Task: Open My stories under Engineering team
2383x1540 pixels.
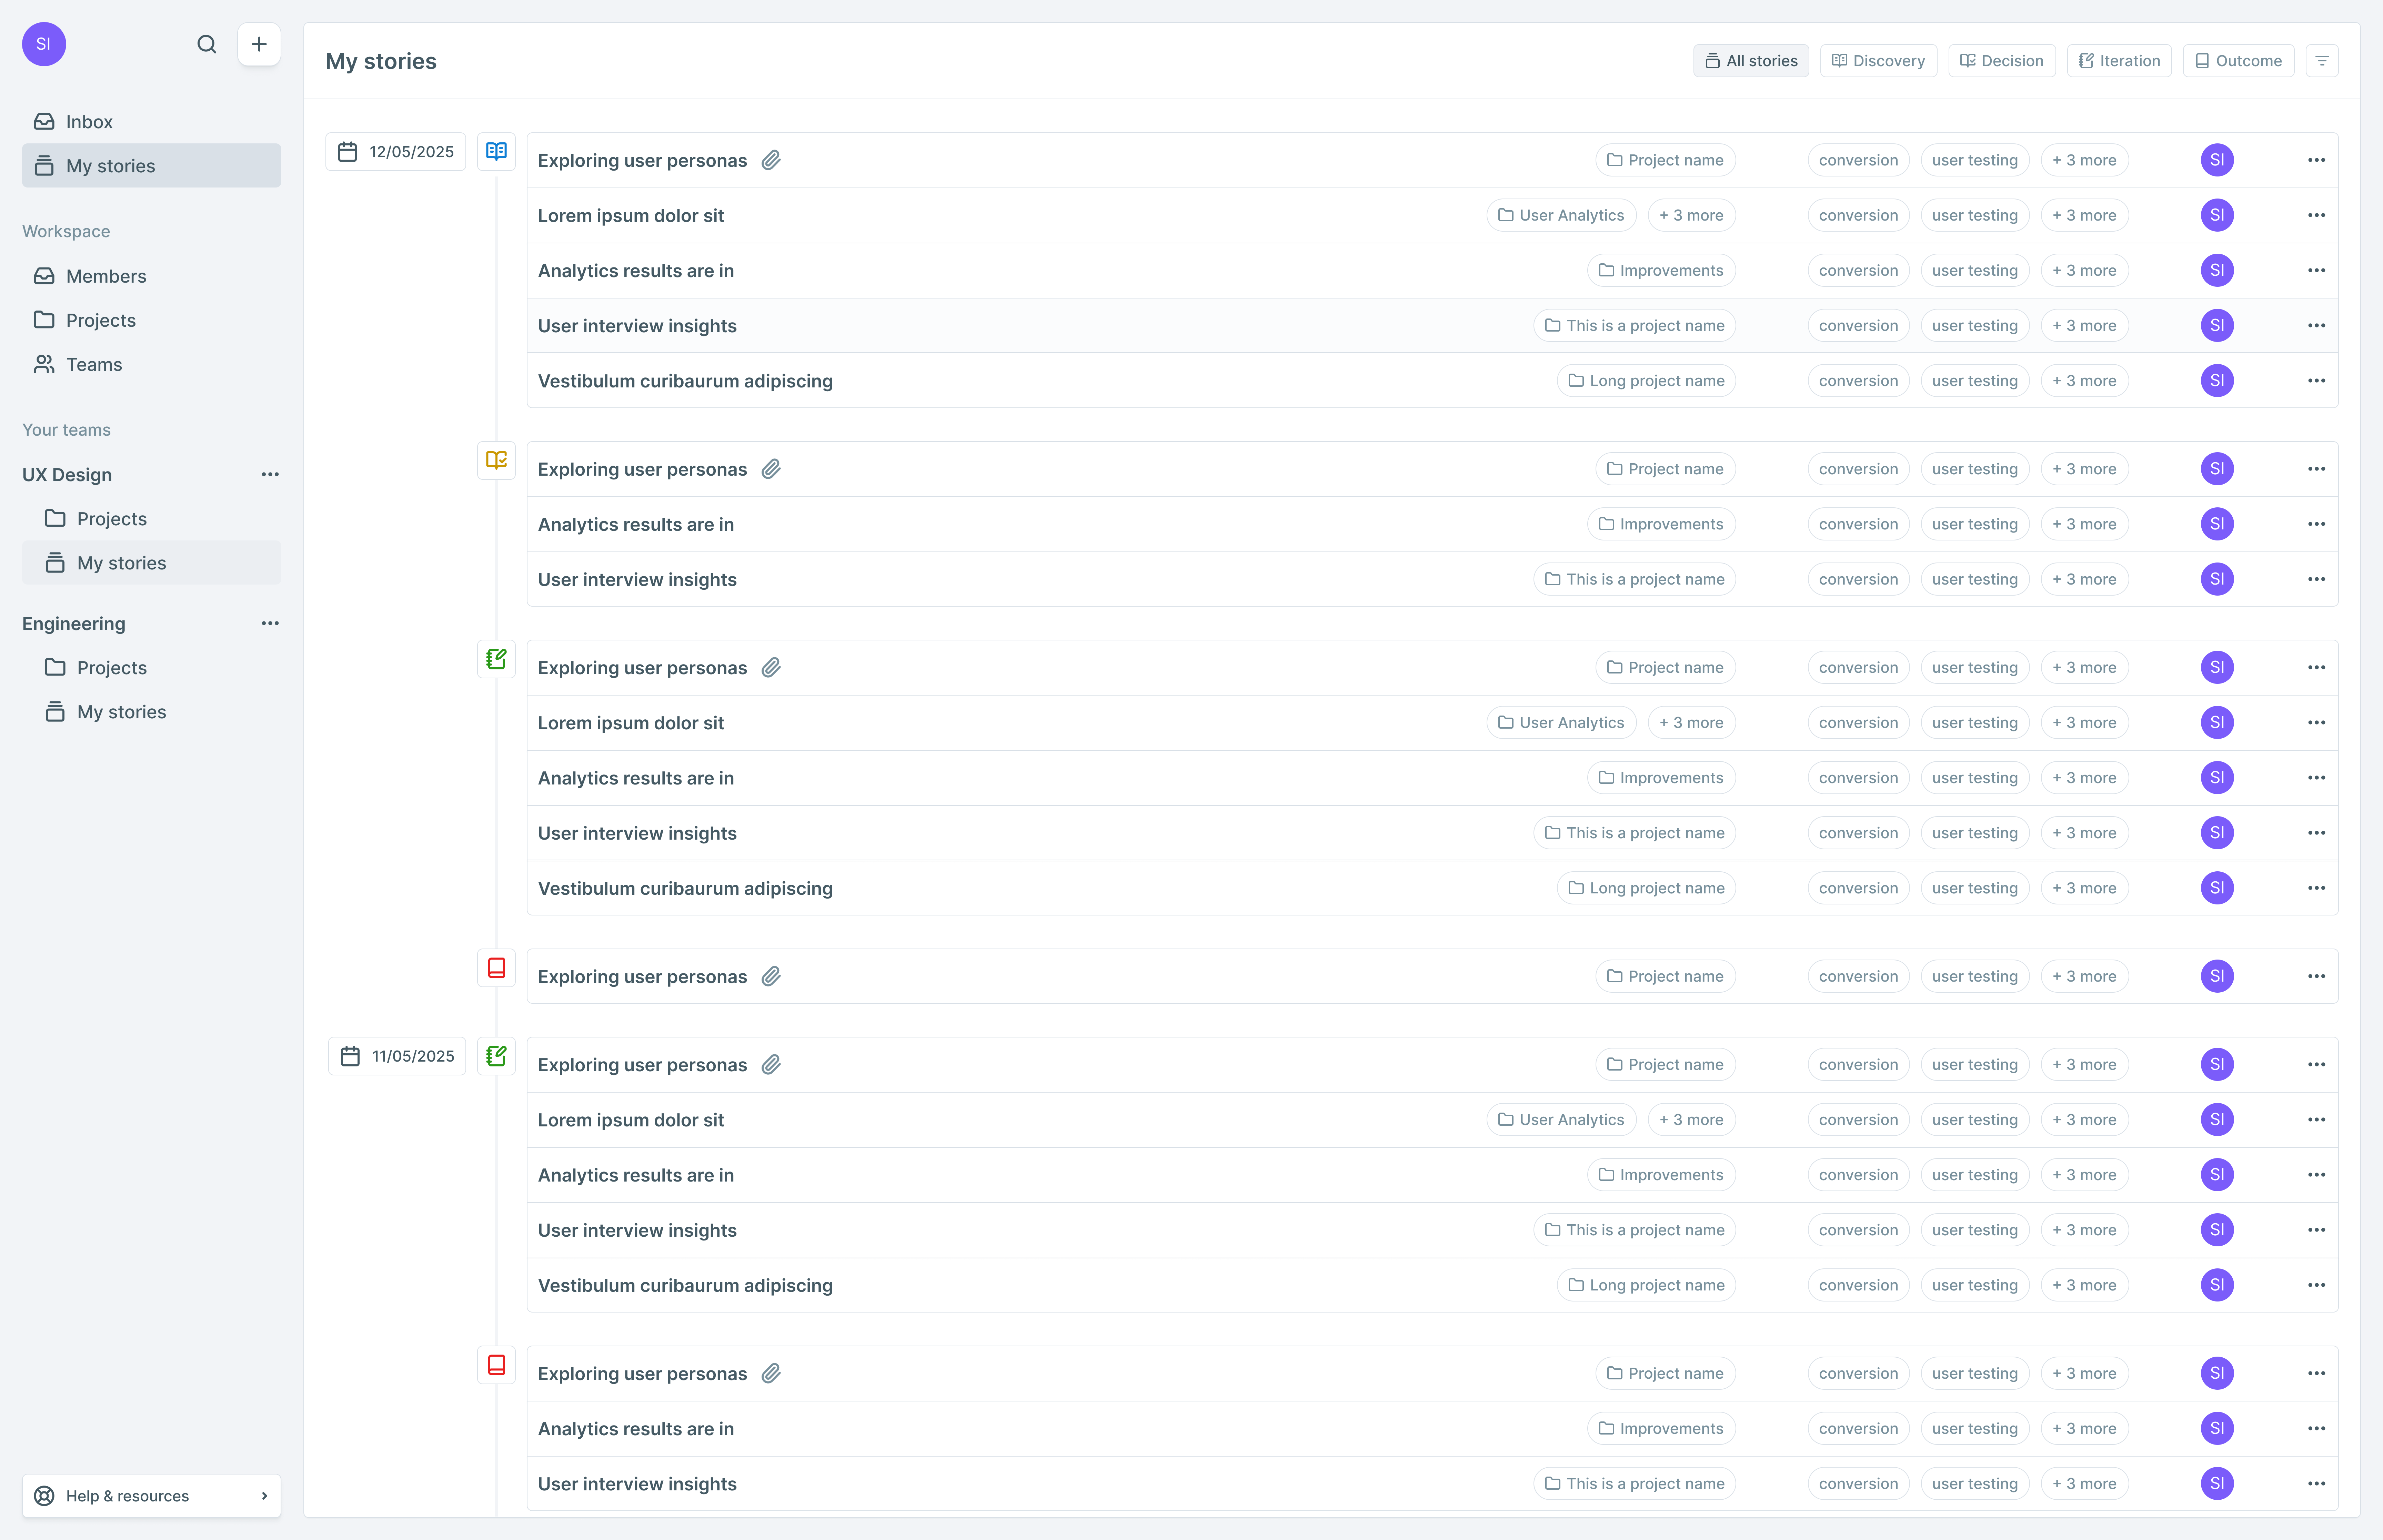Action: point(121,712)
